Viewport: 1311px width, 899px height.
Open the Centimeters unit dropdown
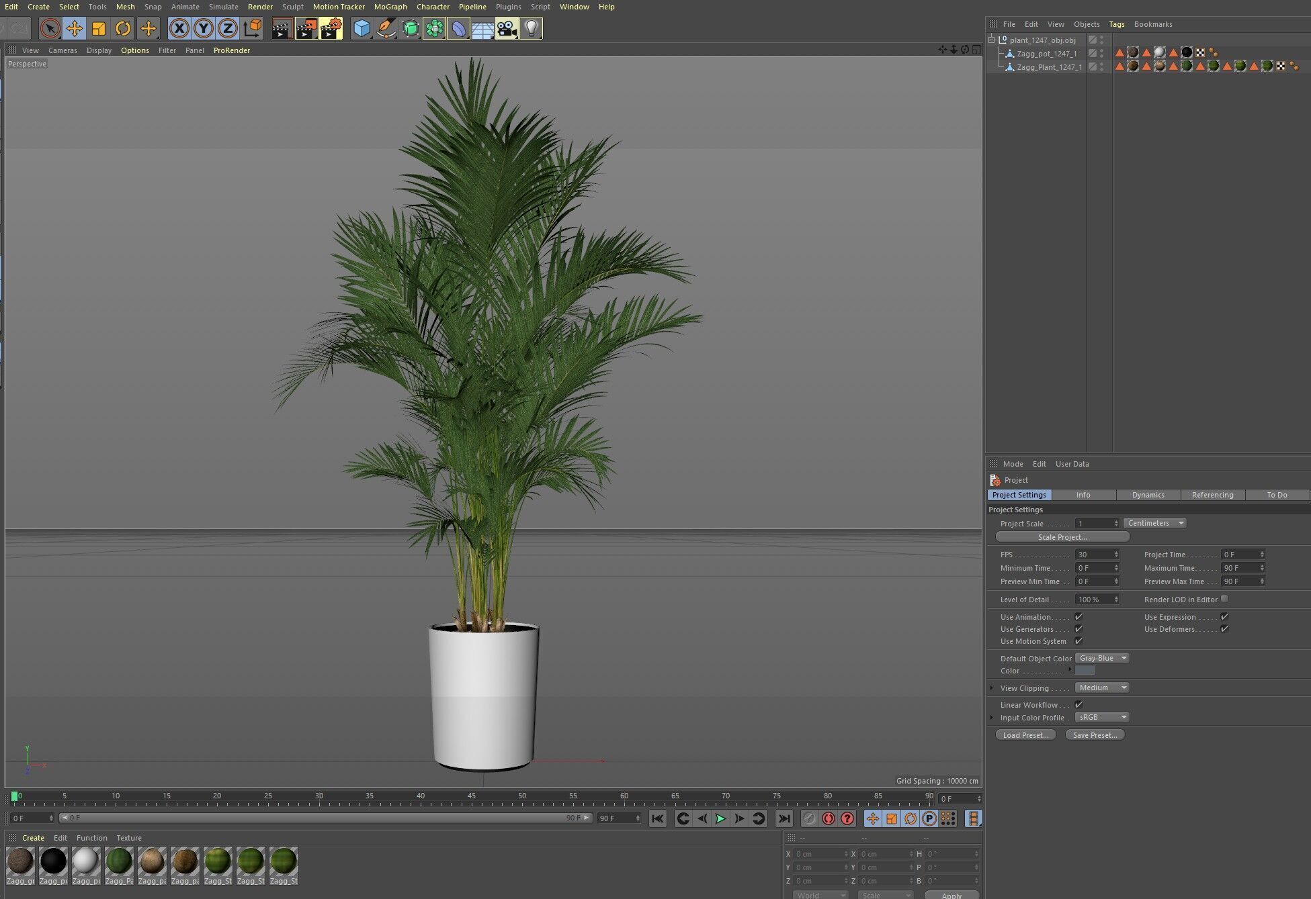click(x=1155, y=524)
